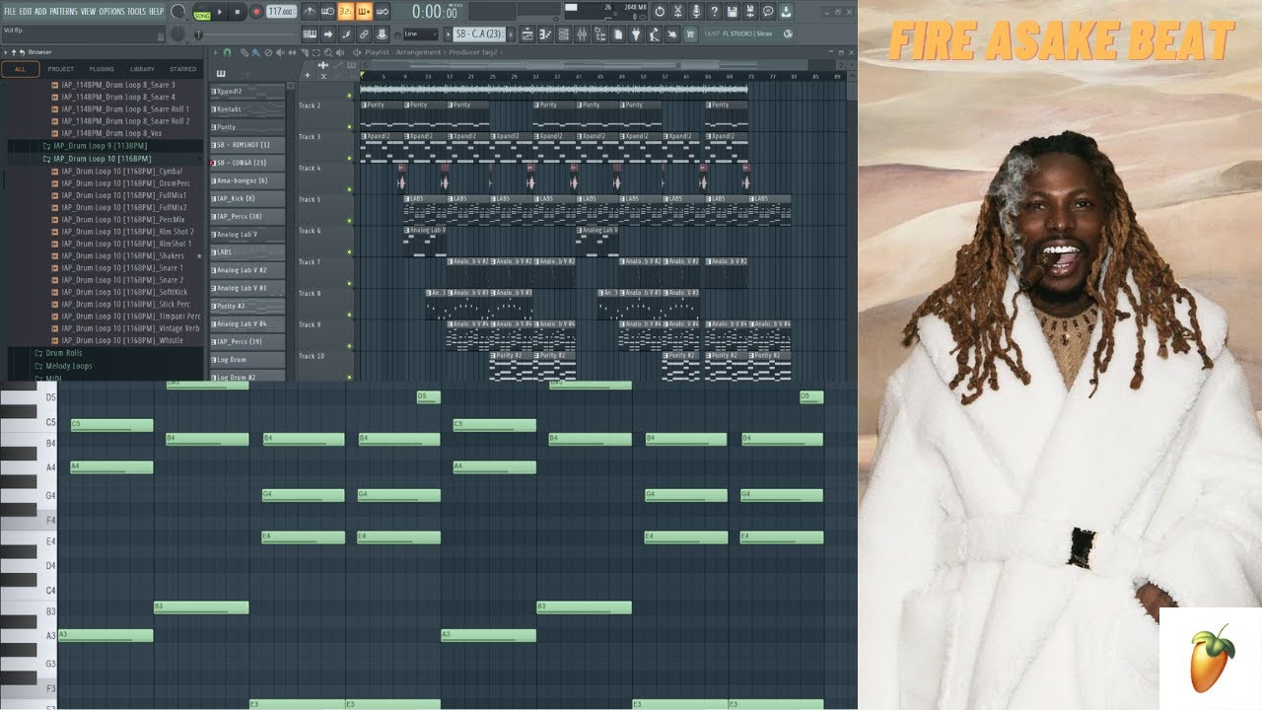
Task: Toggle the link multi-link controllers button
Action: [x=364, y=34]
